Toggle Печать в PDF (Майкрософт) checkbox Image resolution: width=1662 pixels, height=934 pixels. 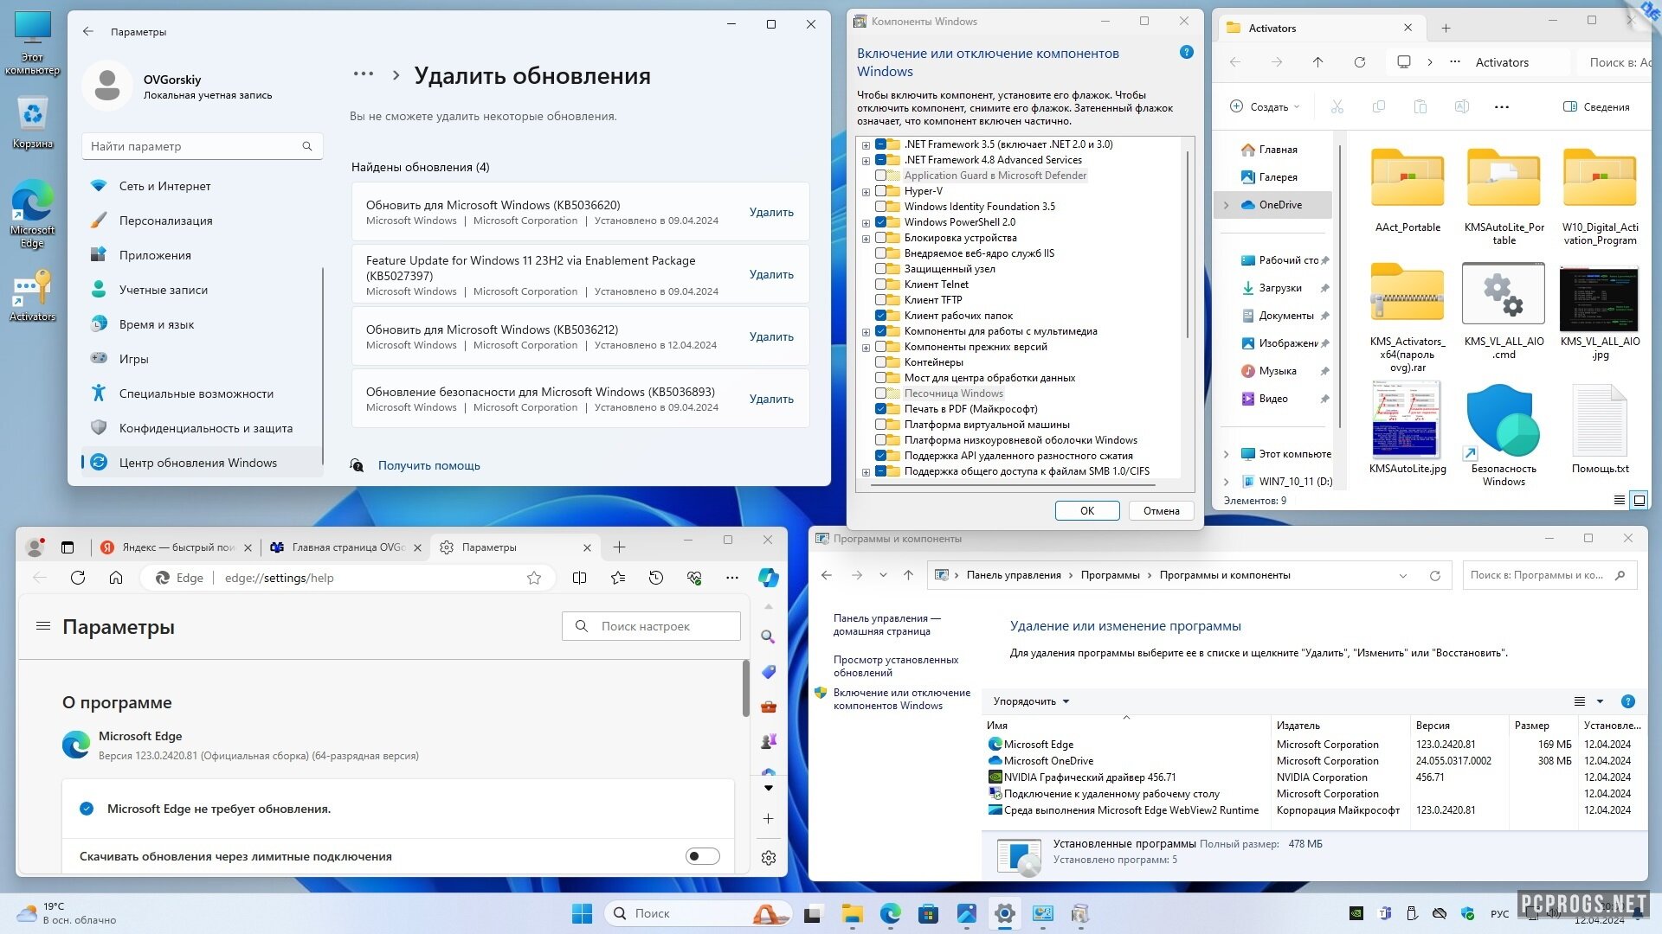[881, 409]
